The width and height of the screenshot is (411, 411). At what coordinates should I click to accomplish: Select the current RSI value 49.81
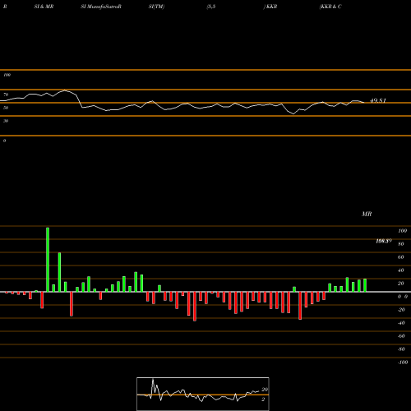[378, 100]
